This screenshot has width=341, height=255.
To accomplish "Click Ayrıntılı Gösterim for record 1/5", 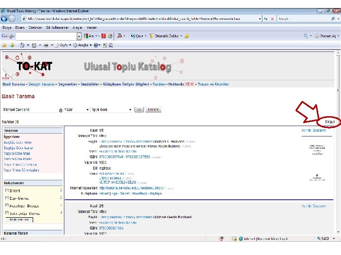I will [x=314, y=130].
